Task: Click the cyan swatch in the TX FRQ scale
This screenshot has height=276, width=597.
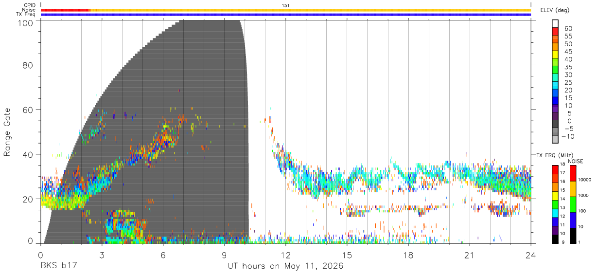Action: [x=555, y=213]
